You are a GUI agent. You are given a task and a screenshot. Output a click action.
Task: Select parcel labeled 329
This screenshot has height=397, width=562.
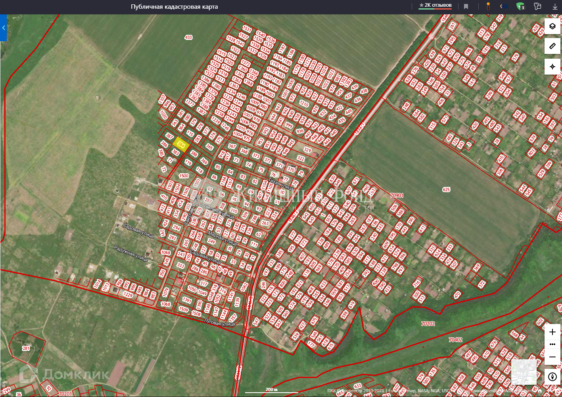pyautogui.click(x=307, y=150)
